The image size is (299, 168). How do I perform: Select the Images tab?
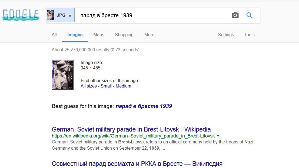pos(75,35)
